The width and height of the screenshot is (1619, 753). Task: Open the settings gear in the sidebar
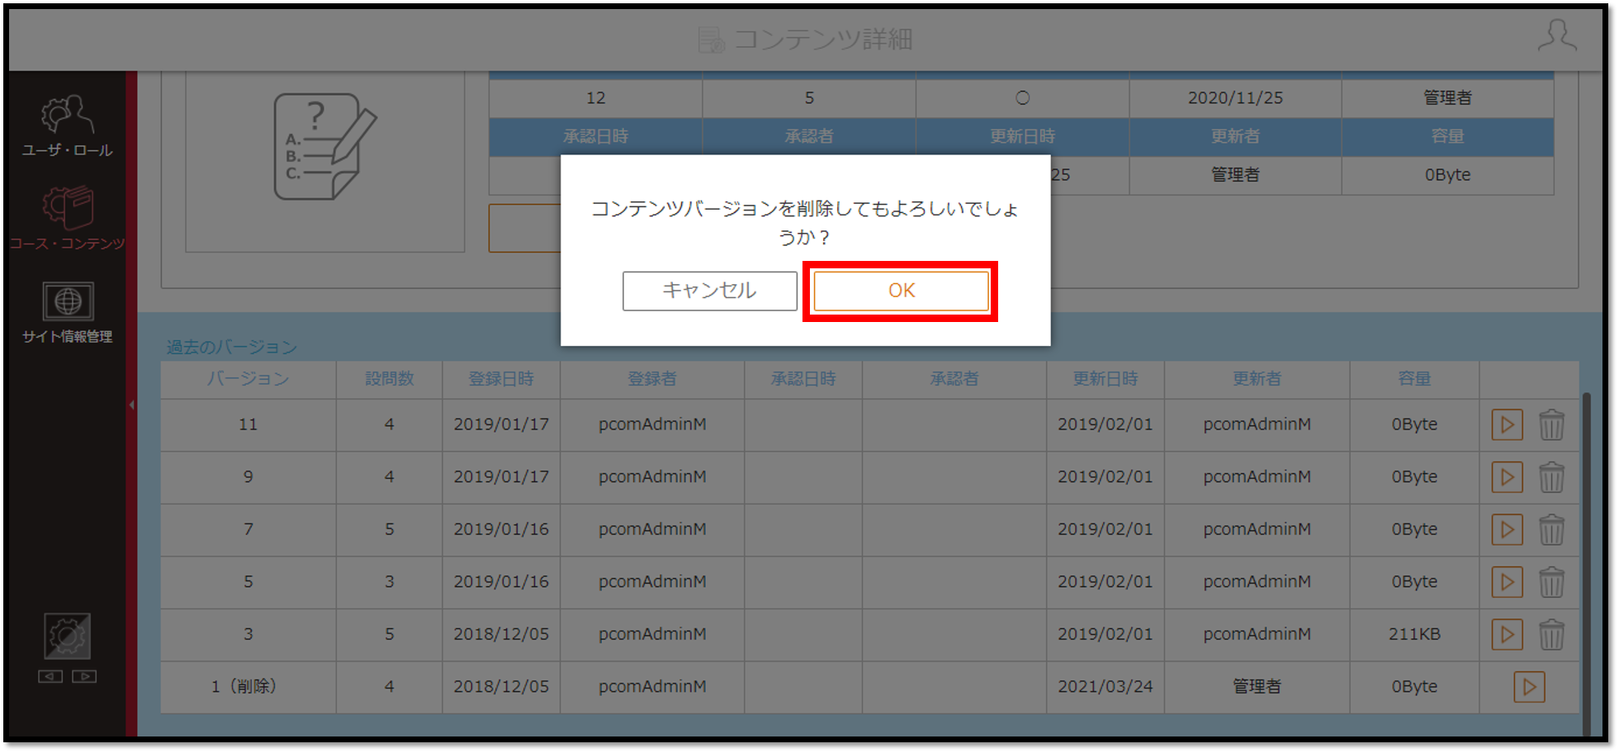tap(67, 636)
